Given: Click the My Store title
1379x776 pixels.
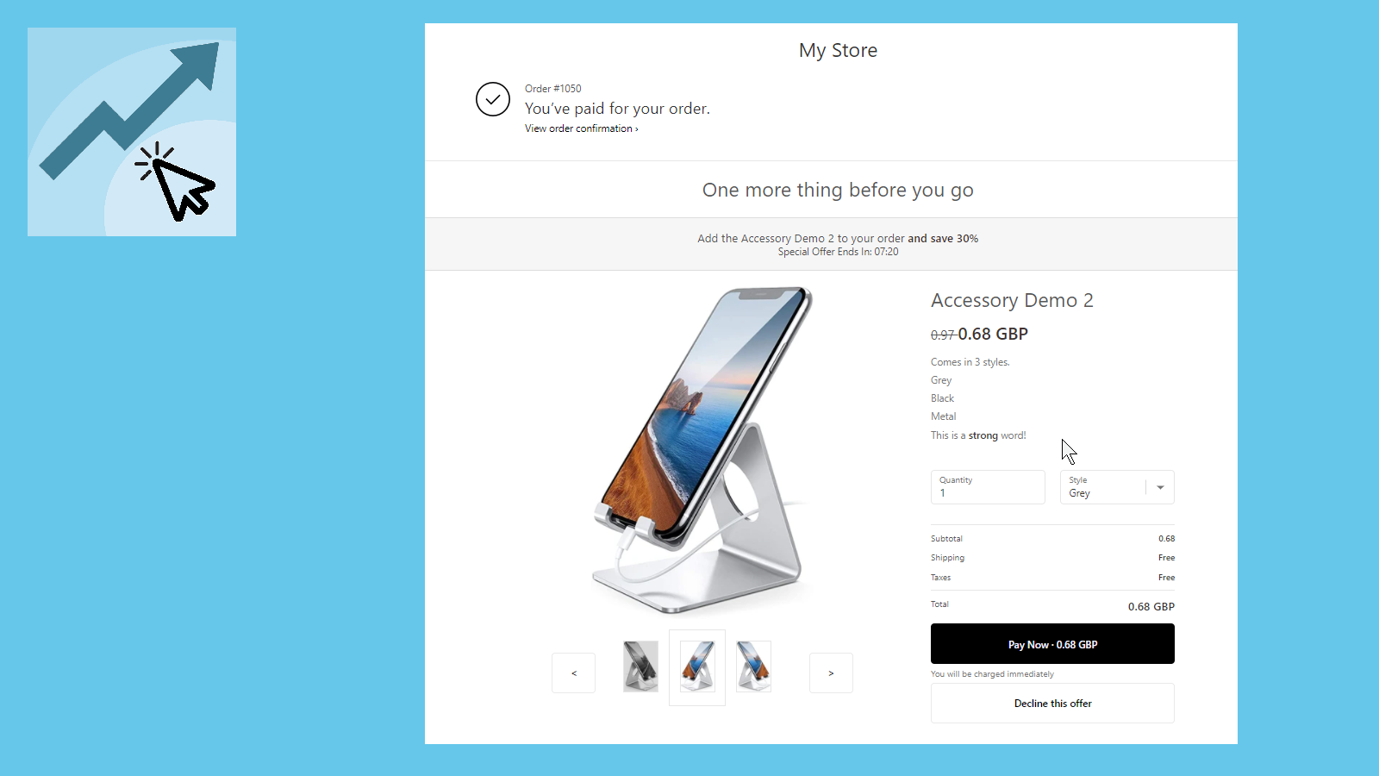Looking at the screenshot, I should click(838, 50).
